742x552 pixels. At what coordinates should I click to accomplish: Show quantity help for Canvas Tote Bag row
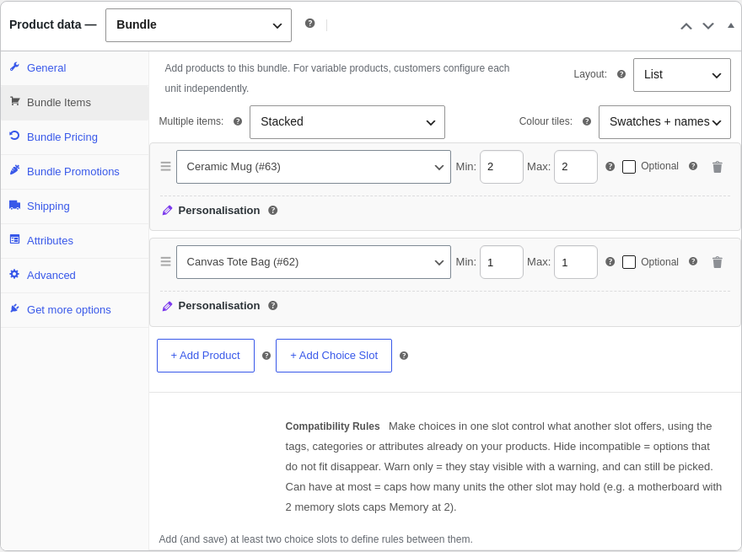click(610, 261)
